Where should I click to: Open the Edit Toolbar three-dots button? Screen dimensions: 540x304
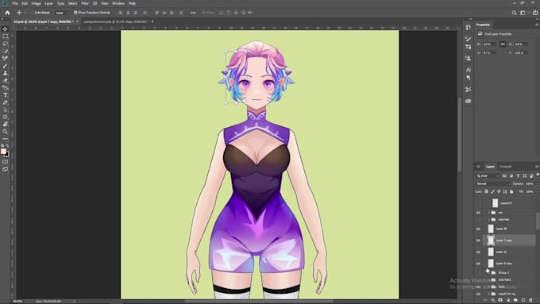click(6, 138)
